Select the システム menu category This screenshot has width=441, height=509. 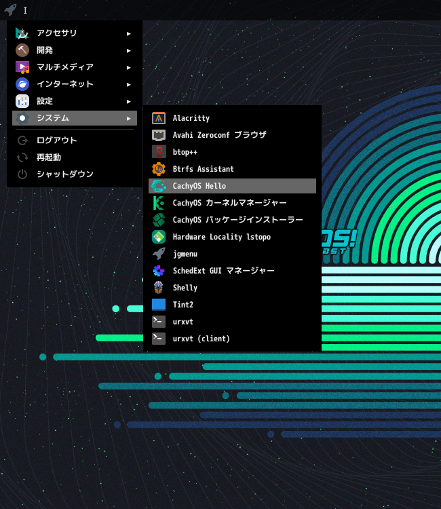pyautogui.click(x=75, y=118)
